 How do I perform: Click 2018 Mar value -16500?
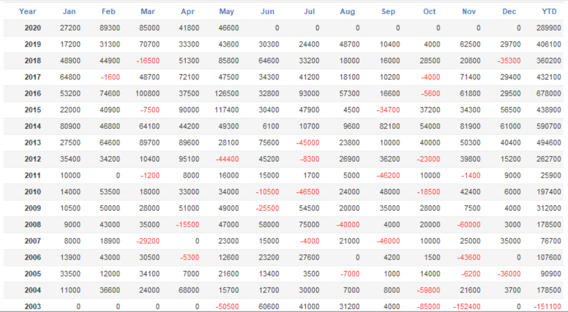point(148,60)
